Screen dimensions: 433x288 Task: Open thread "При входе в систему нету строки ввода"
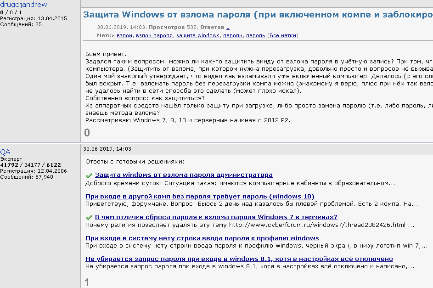point(202,238)
